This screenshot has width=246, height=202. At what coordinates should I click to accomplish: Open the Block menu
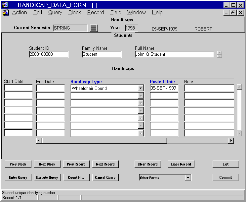point(74,12)
